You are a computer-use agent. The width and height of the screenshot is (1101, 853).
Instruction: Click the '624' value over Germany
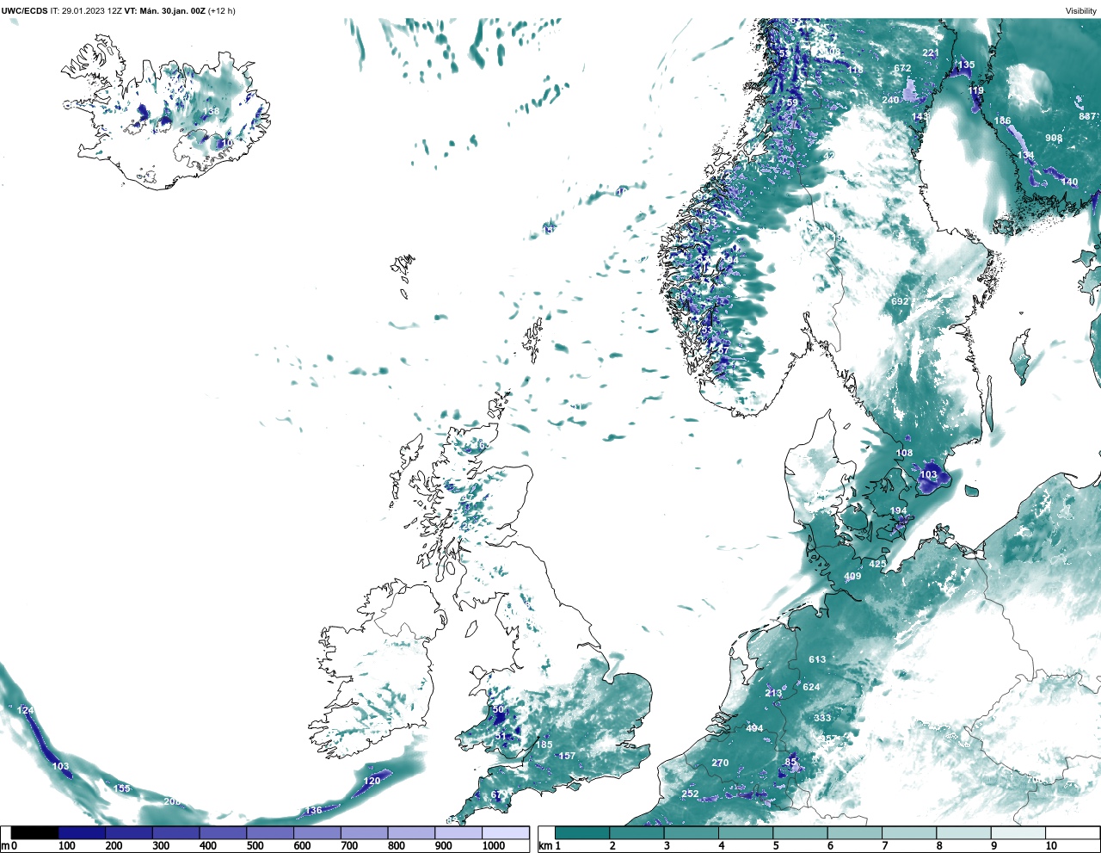pyautogui.click(x=811, y=688)
